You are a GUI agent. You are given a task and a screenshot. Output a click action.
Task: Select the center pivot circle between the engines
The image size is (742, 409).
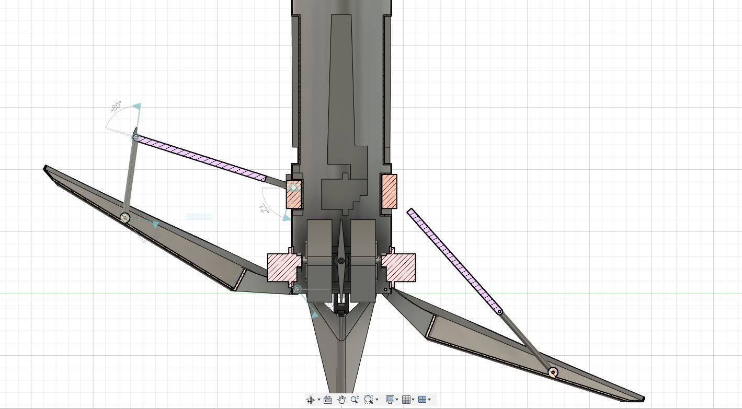341,261
